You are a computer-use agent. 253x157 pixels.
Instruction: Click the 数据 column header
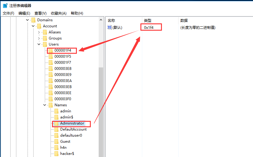pos(184,20)
